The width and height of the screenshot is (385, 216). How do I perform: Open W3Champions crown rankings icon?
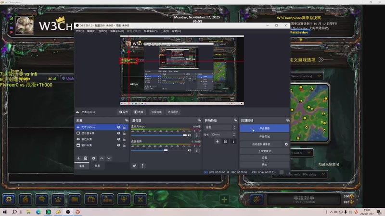58,199
